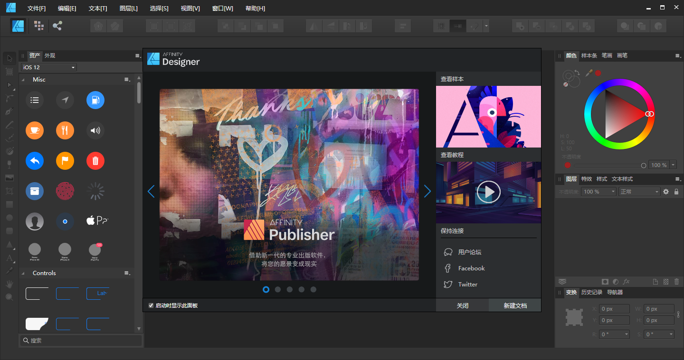This screenshot has width=684, height=360.
Task: Select third carousel dot indicator
Action: click(x=290, y=289)
